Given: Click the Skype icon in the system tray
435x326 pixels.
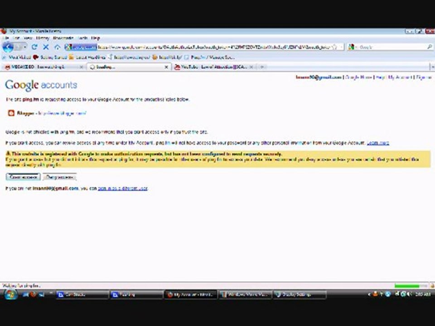Looking at the screenshot, I should point(388,294).
